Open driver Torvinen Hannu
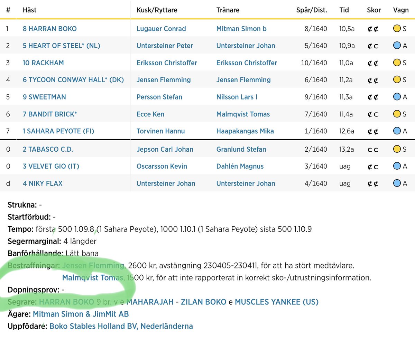 (x=160, y=131)
